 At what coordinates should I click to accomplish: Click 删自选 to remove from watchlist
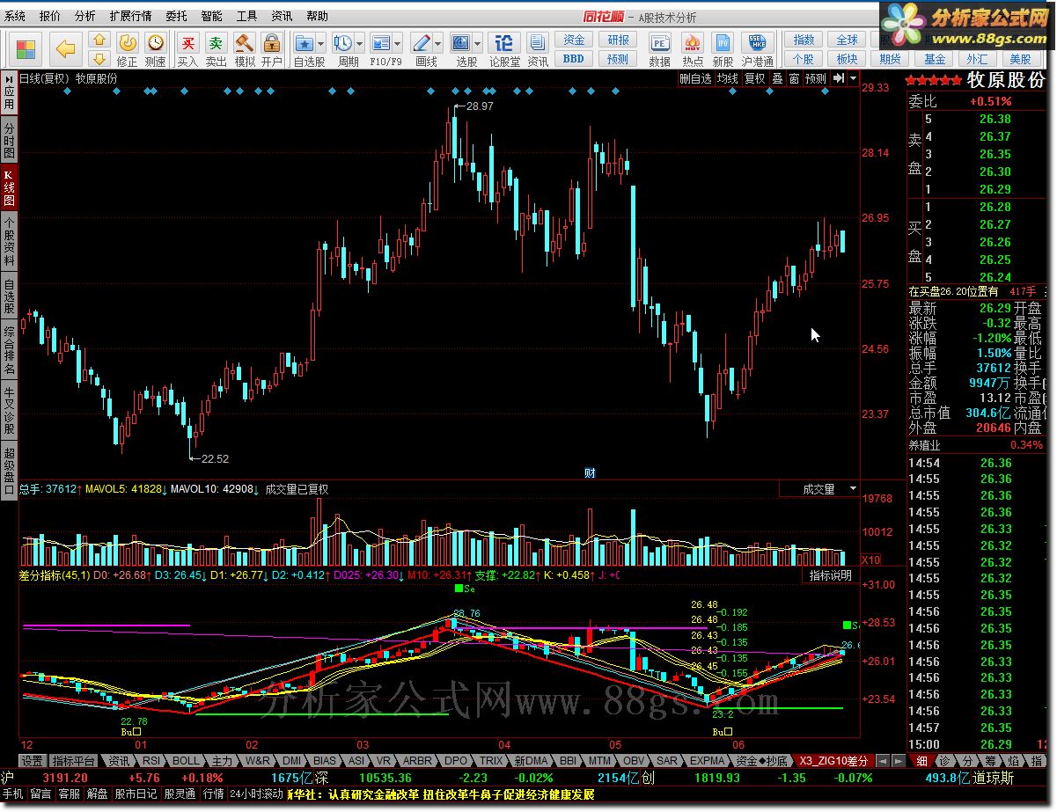(695, 78)
